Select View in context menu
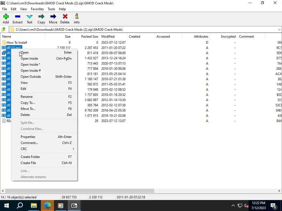Image resolution: width=282 pixels, height=211 pixels. [44, 83]
